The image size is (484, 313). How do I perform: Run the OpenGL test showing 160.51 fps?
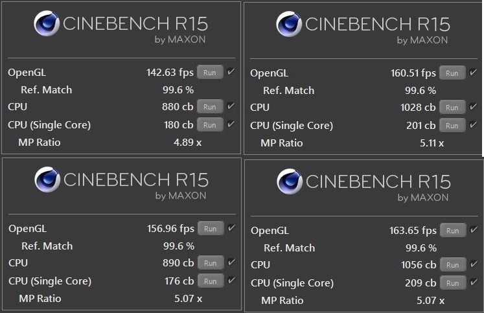click(x=452, y=73)
